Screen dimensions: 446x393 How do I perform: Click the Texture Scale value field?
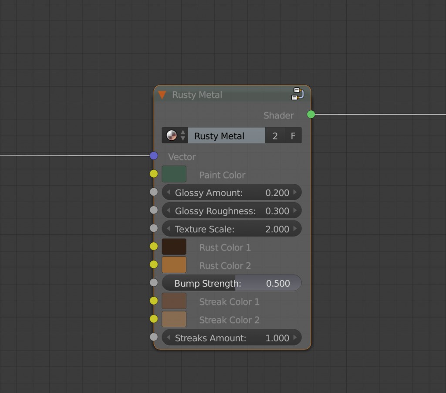(231, 229)
